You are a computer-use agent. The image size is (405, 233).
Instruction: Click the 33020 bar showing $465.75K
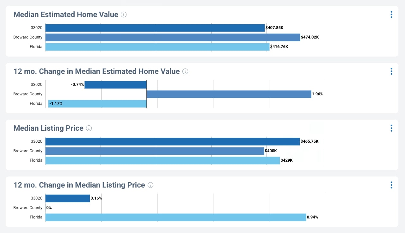coord(173,141)
